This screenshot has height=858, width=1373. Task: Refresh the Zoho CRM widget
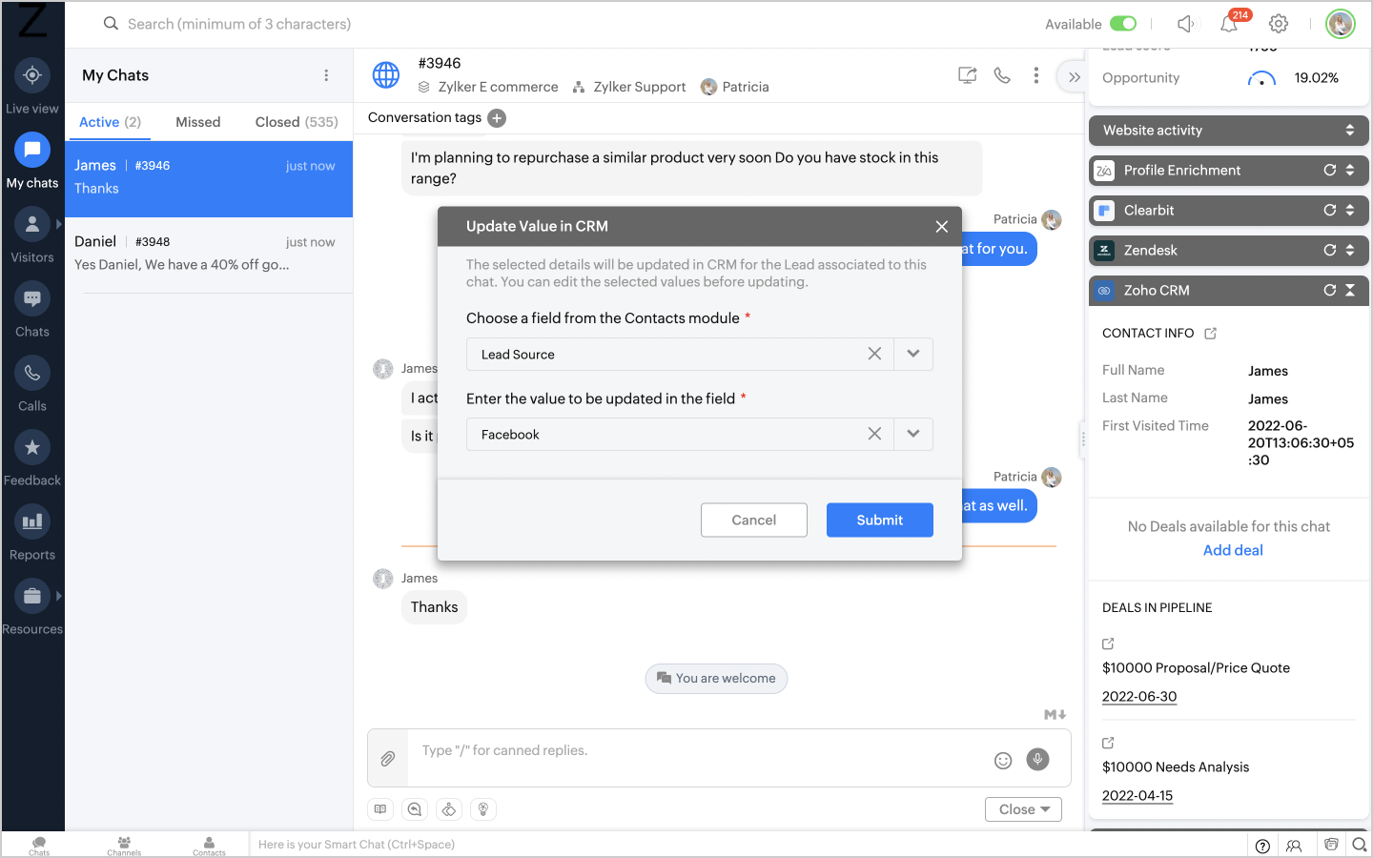(x=1329, y=291)
